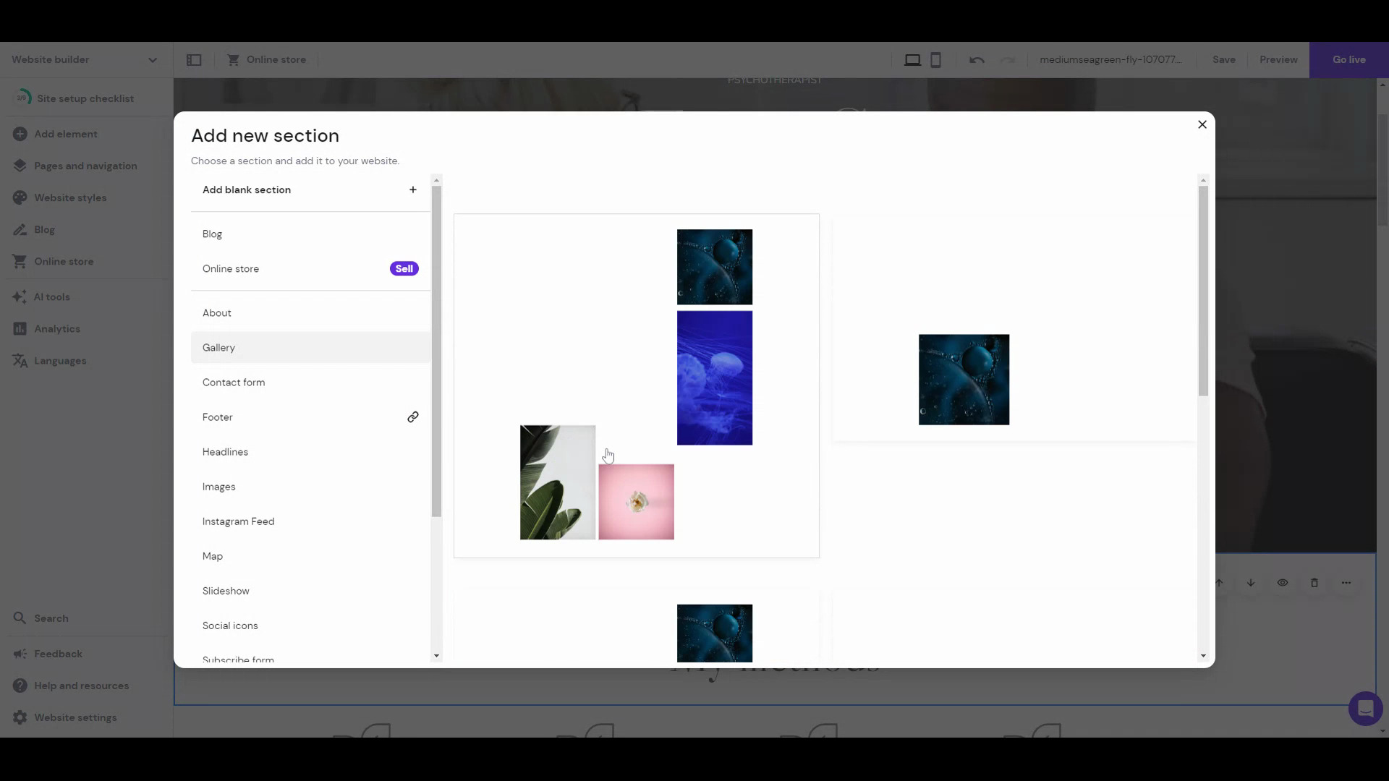Switch to desktop view icon
Image resolution: width=1389 pixels, height=781 pixels.
[912, 60]
